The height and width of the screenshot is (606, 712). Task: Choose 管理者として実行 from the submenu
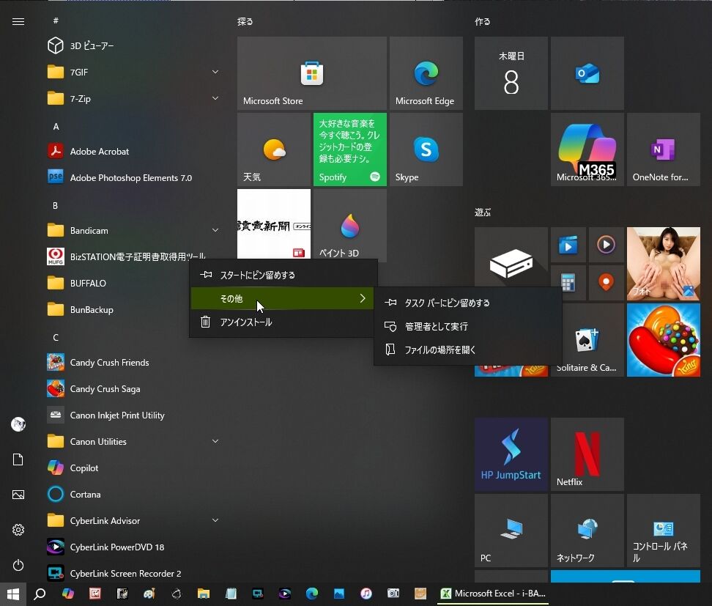click(468, 326)
